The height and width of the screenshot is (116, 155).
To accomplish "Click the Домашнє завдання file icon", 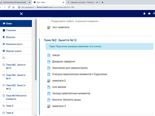I will point(49,62).
